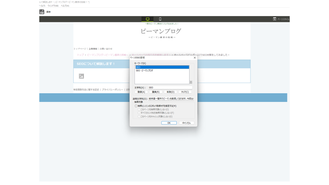Open the page style icon

point(275,19)
